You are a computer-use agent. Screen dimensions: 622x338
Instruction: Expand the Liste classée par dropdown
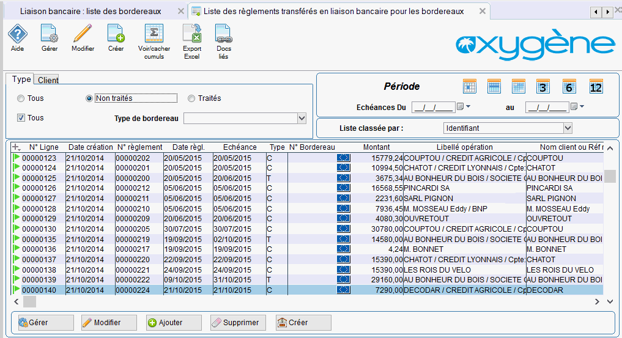point(568,128)
